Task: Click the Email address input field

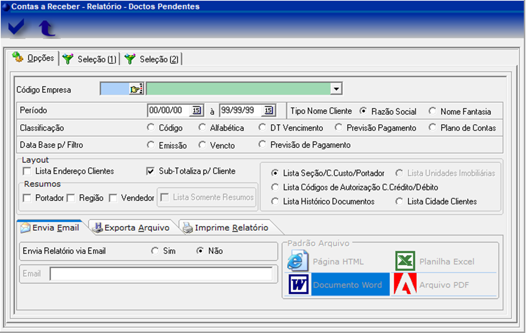Action: tap(161, 274)
